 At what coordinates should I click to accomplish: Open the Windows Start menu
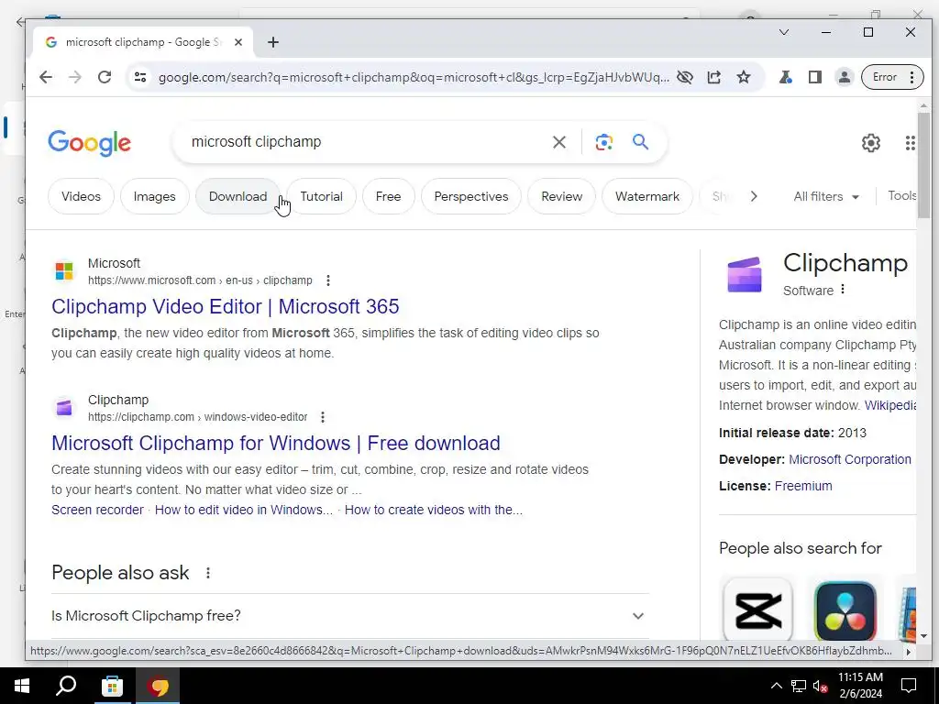click(22, 686)
